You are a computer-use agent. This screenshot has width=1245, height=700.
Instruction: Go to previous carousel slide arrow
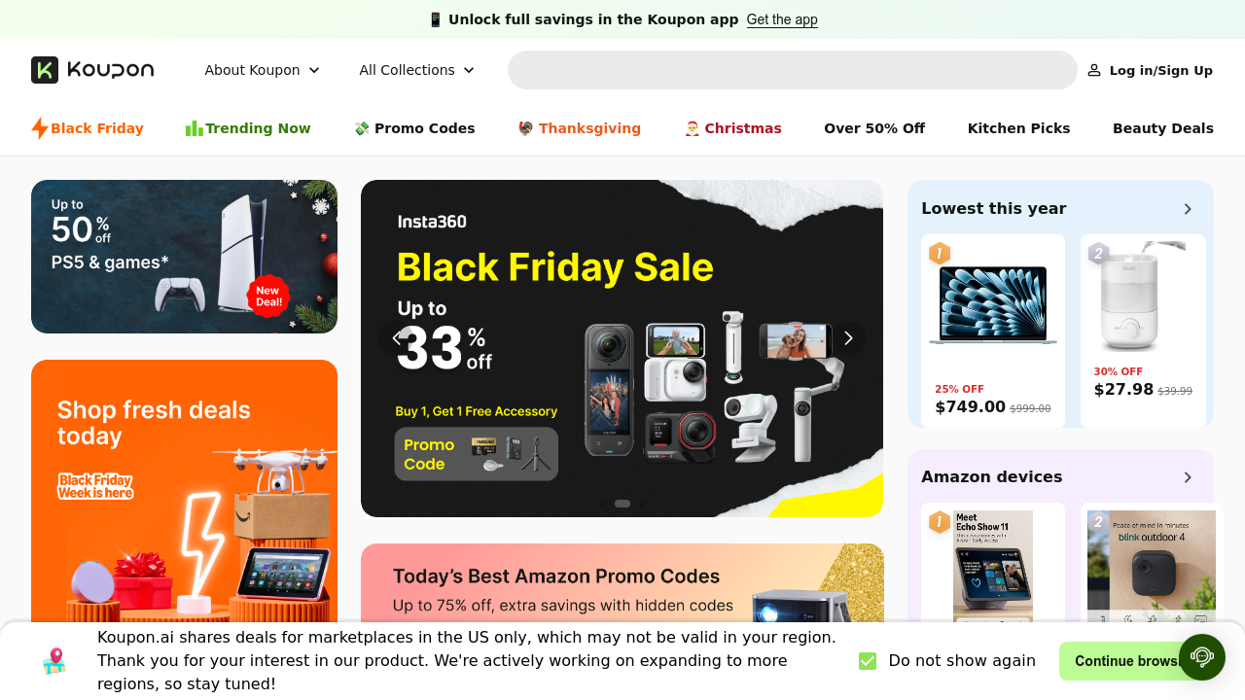[396, 338]
